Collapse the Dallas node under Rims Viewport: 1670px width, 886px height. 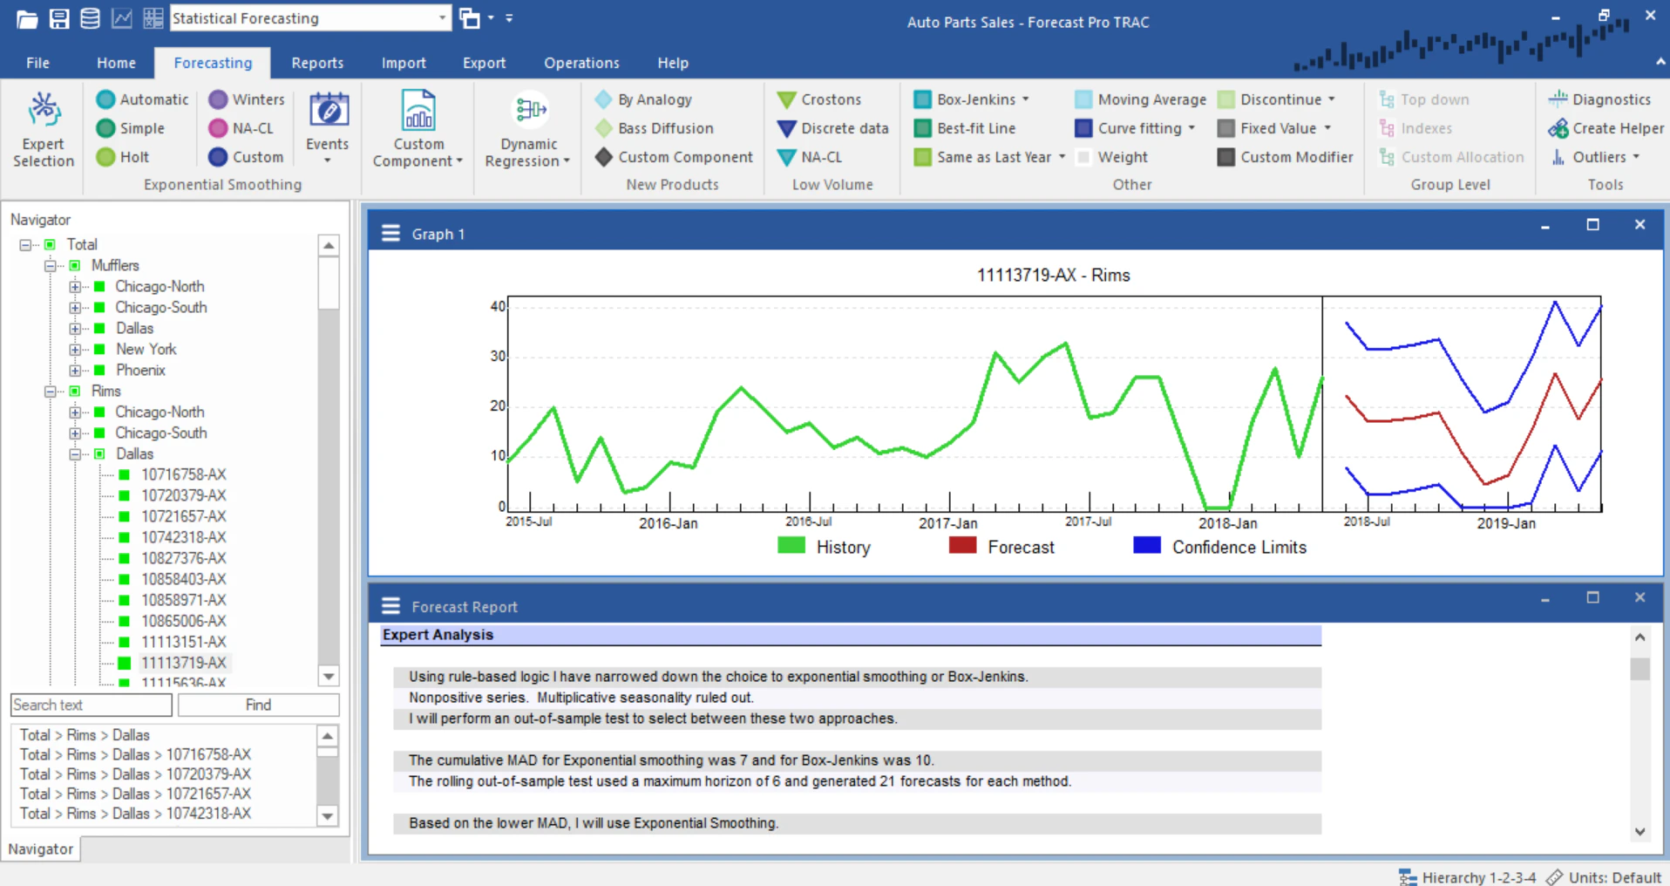pos(75,453)
